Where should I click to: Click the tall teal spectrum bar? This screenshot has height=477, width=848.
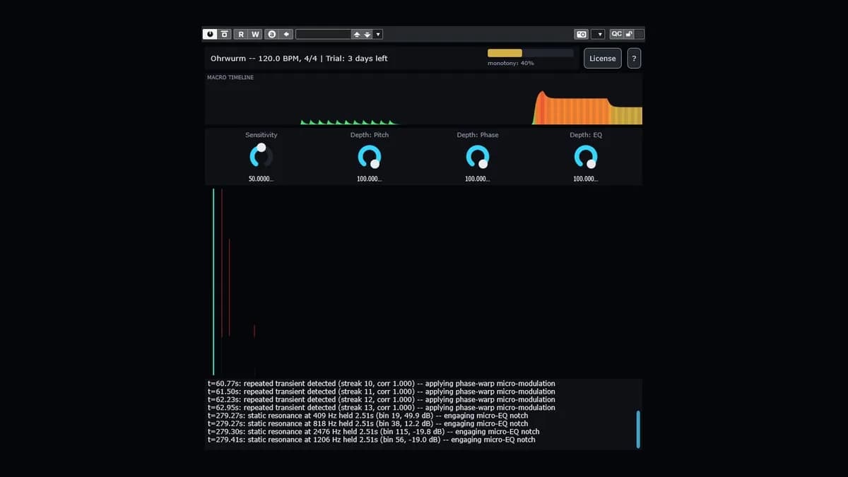coord(213,281)
